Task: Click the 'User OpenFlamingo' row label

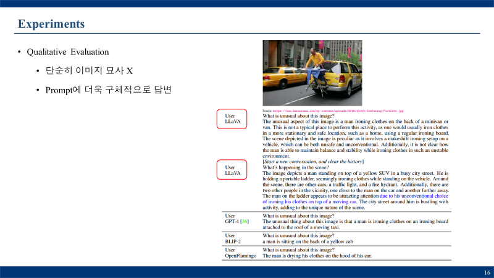Action: click(241, 253)
